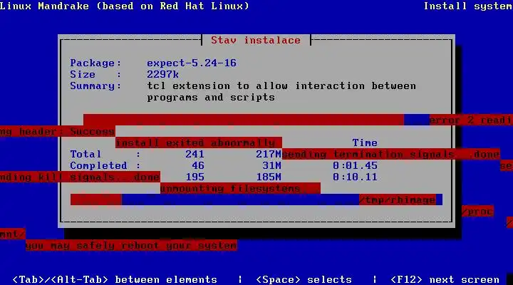Click total size '217M'

point(269,154)
